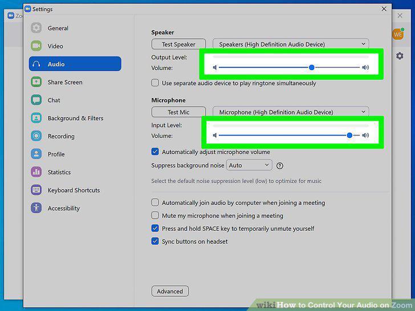The height and width of the screenshot is (311, 415).
Task: Click the speaker Output Level bar
Action: point(291,57)
